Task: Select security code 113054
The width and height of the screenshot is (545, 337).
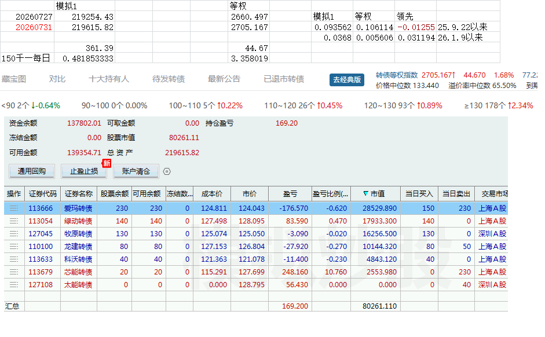Action: (x=41, y=221)
